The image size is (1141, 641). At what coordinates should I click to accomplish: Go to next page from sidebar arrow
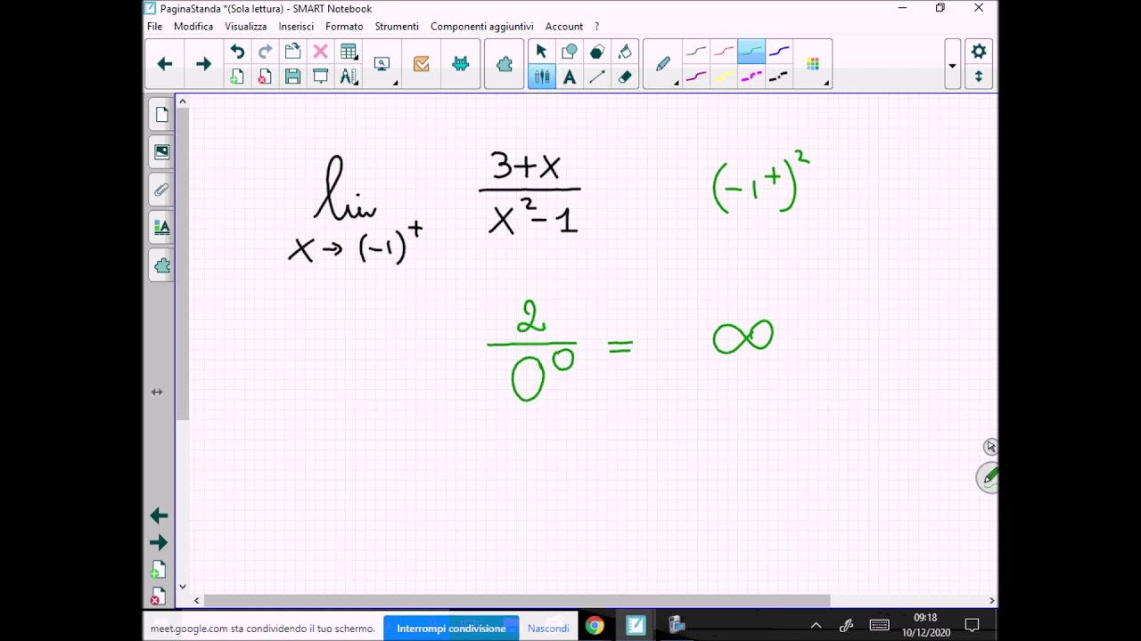pyautogui.click(x=159, y=542)
